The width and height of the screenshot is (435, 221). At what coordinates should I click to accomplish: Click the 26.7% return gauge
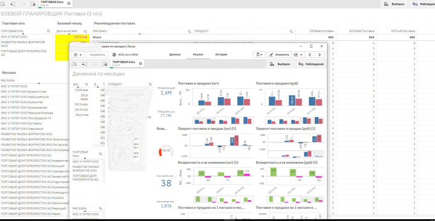pyautogui.click(x=166, y=150)
